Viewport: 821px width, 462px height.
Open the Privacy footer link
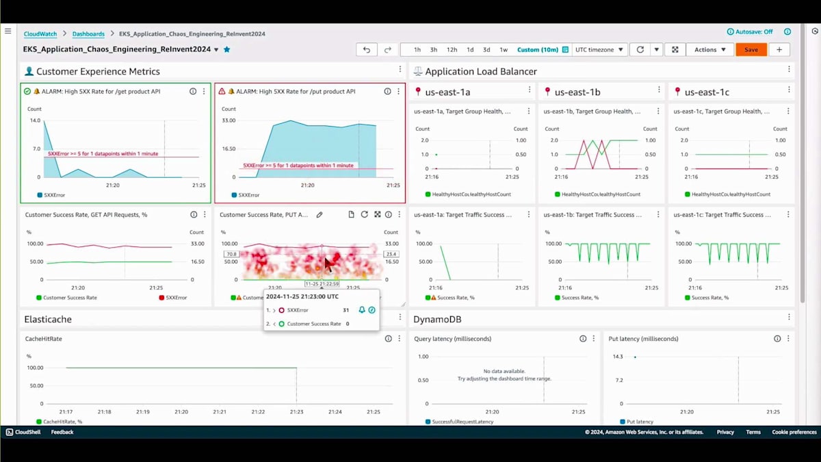725,432
